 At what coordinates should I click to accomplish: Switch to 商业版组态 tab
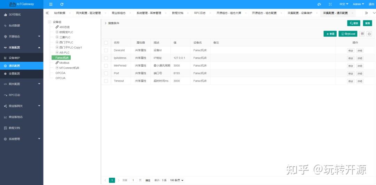tap(118, 13)
